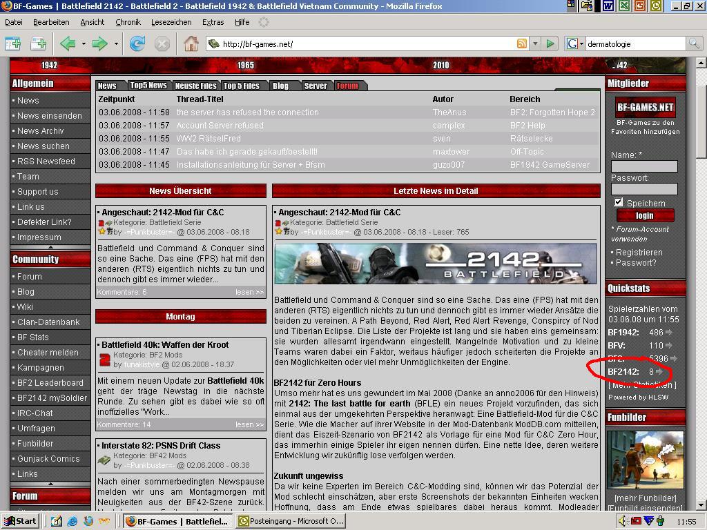Open the Cheater melden sidebar link

48,353
